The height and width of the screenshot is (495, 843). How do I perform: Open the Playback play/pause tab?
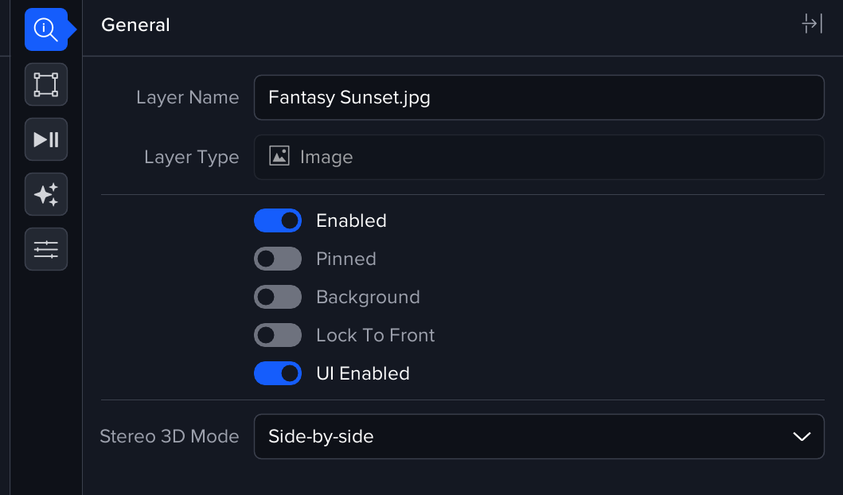tap(45, 139)
